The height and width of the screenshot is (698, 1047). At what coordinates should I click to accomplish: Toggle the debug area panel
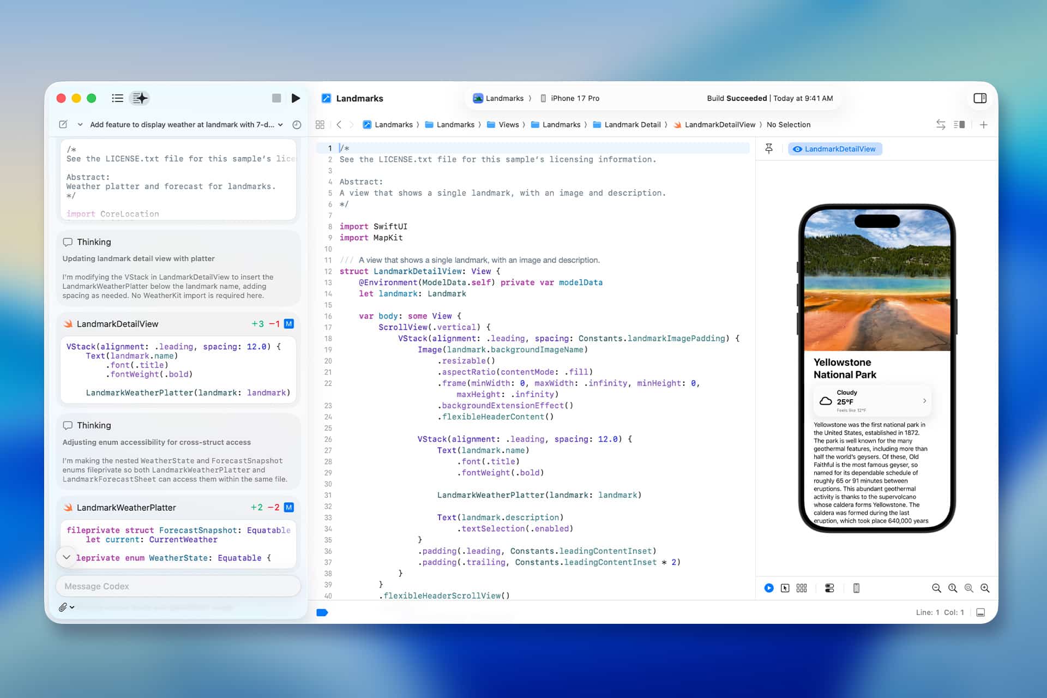point(980,612)
